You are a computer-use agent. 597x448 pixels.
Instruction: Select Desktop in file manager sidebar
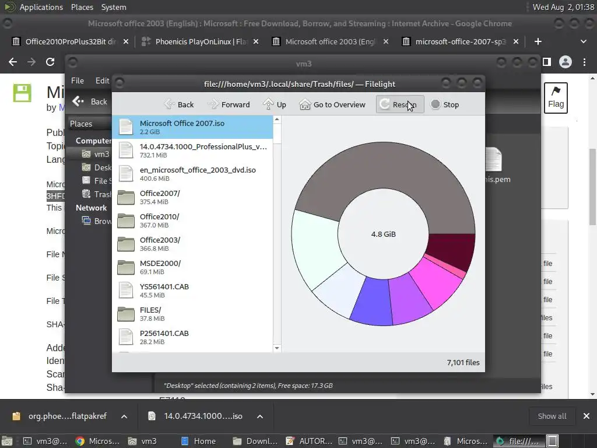97,167
